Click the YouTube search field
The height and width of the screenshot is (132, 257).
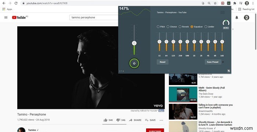94,17
